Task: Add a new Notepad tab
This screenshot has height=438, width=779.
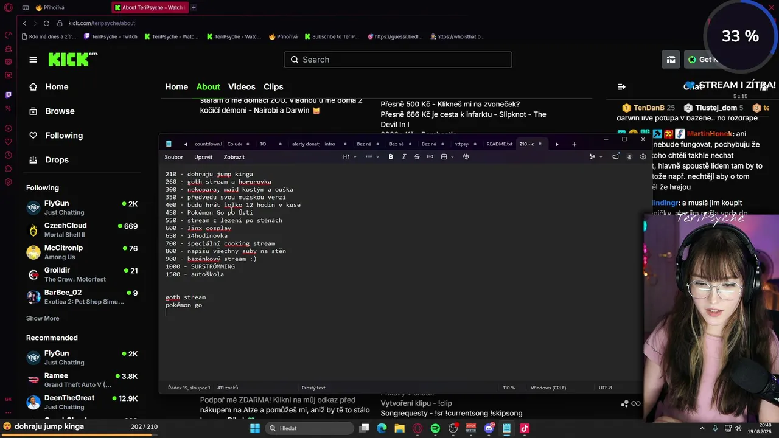Action: tap(574, 144)
